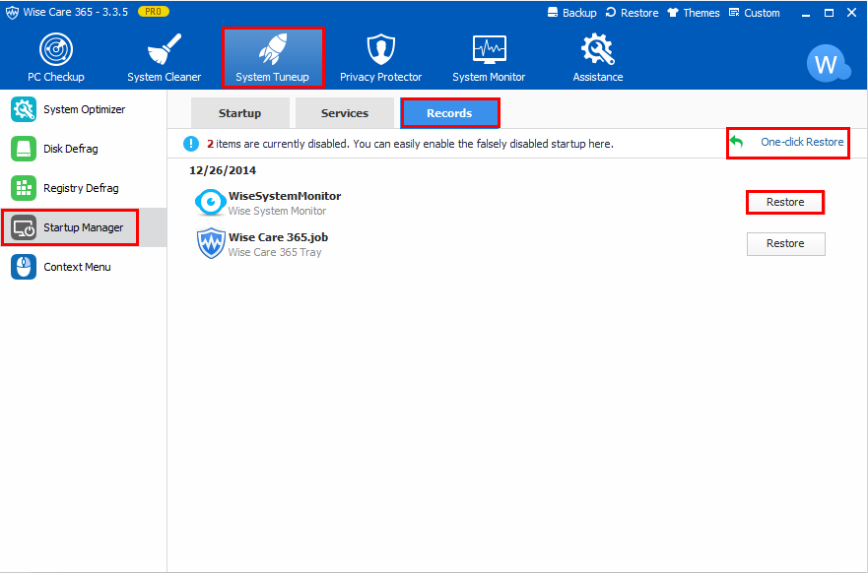Click the items currently disabled notice text
Viewport: 868px width, 573px height.
click(411, 144)
